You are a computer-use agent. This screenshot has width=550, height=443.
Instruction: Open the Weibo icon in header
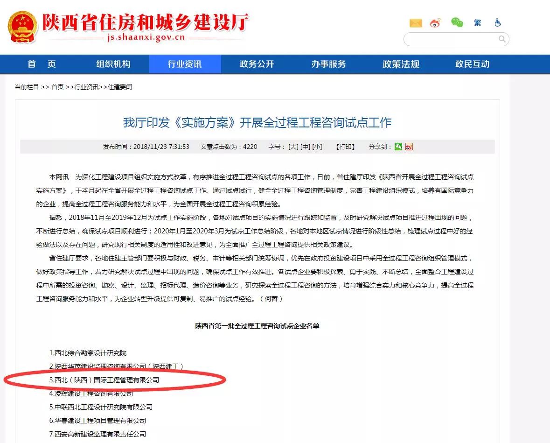click(x=435, y=23)
